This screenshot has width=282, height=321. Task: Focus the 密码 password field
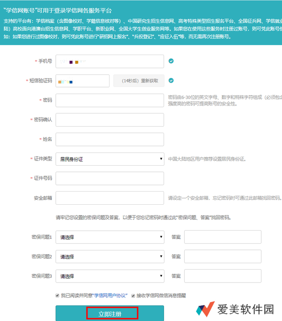[110, 100]
